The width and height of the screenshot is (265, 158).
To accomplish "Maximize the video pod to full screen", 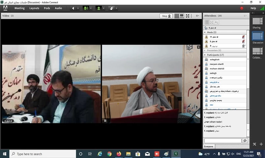I will 188,16.
